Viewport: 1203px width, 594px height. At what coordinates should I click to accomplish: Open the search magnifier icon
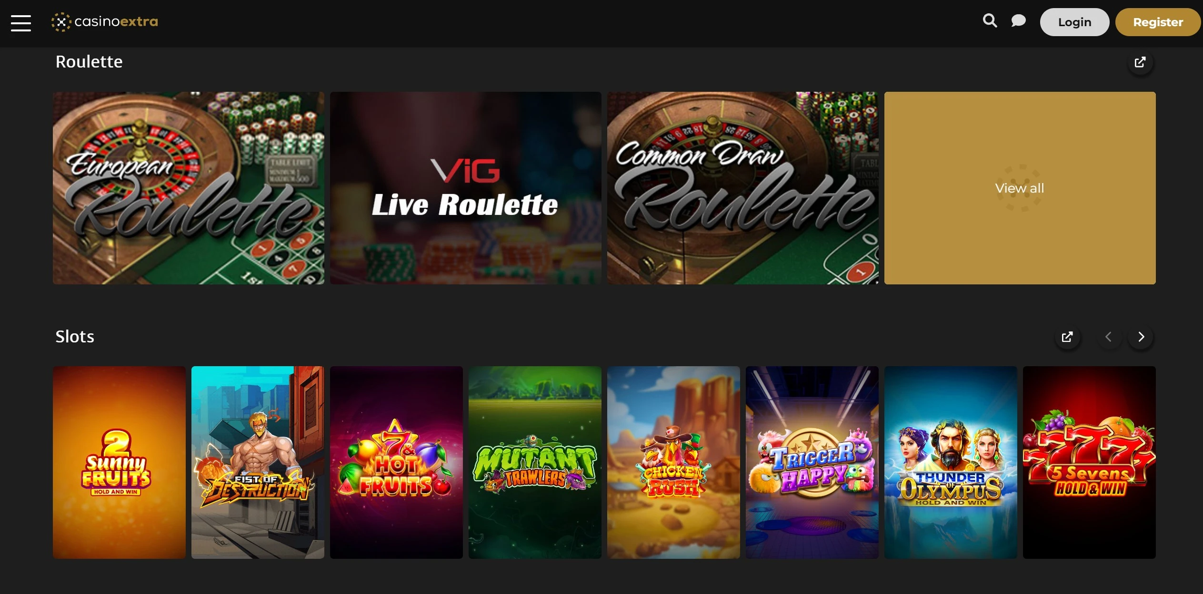[990, 21]
